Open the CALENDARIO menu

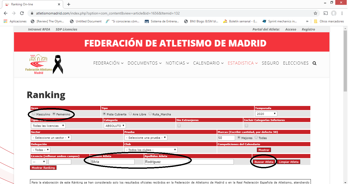point(208,63)
